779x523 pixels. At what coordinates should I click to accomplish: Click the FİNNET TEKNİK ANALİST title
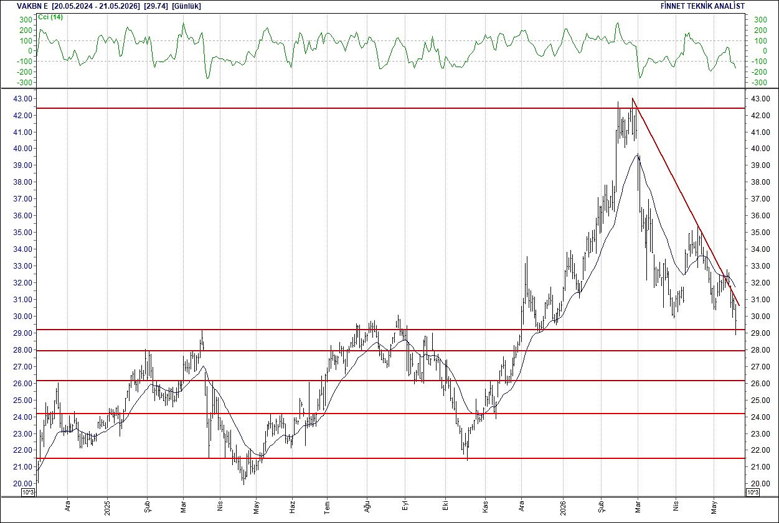tap(702, 6)
